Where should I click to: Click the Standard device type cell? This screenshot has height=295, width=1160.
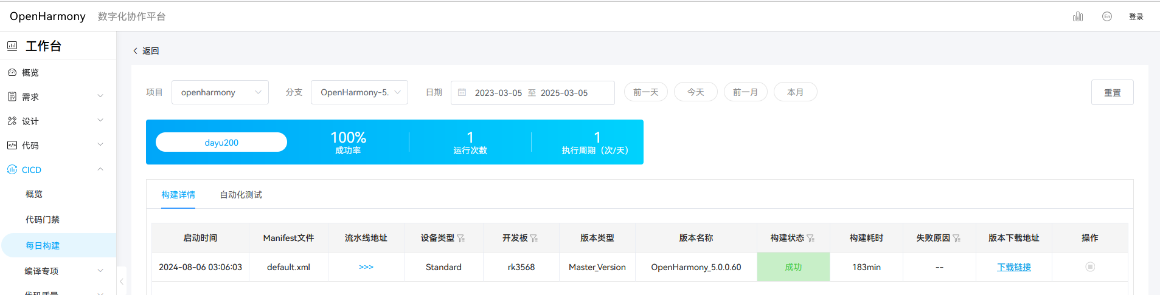tap(443, 267)
